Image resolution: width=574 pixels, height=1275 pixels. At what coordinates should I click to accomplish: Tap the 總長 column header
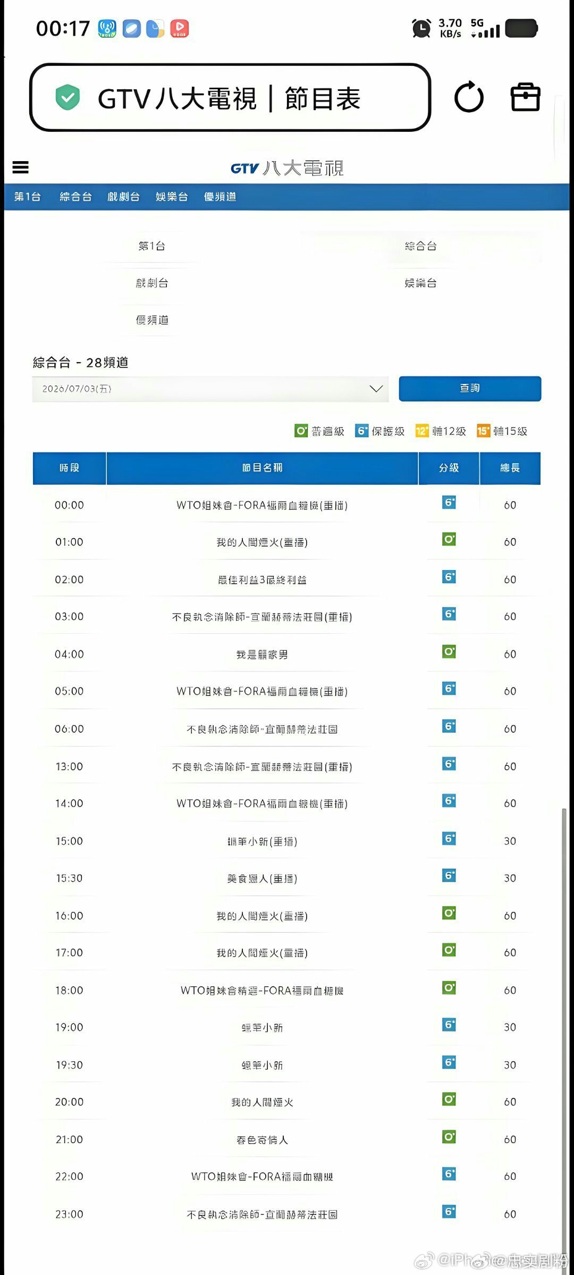click(x=510, y=468)
